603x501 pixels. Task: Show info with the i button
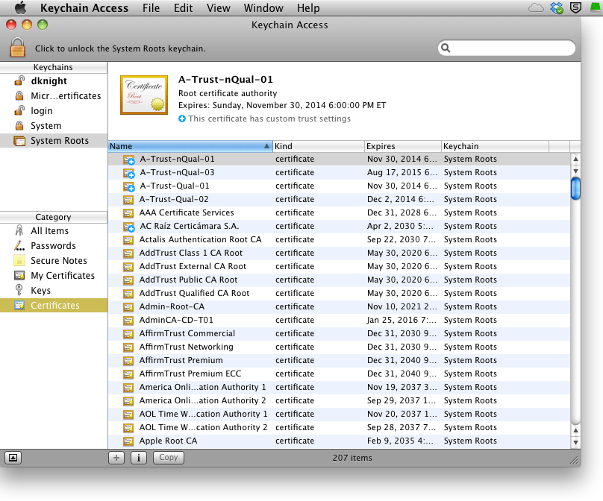point(139,458)
